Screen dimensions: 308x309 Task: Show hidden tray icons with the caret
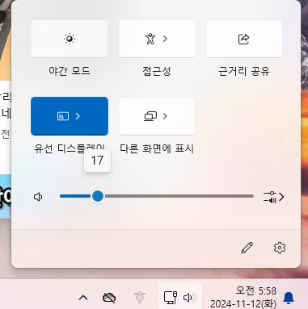83,298
